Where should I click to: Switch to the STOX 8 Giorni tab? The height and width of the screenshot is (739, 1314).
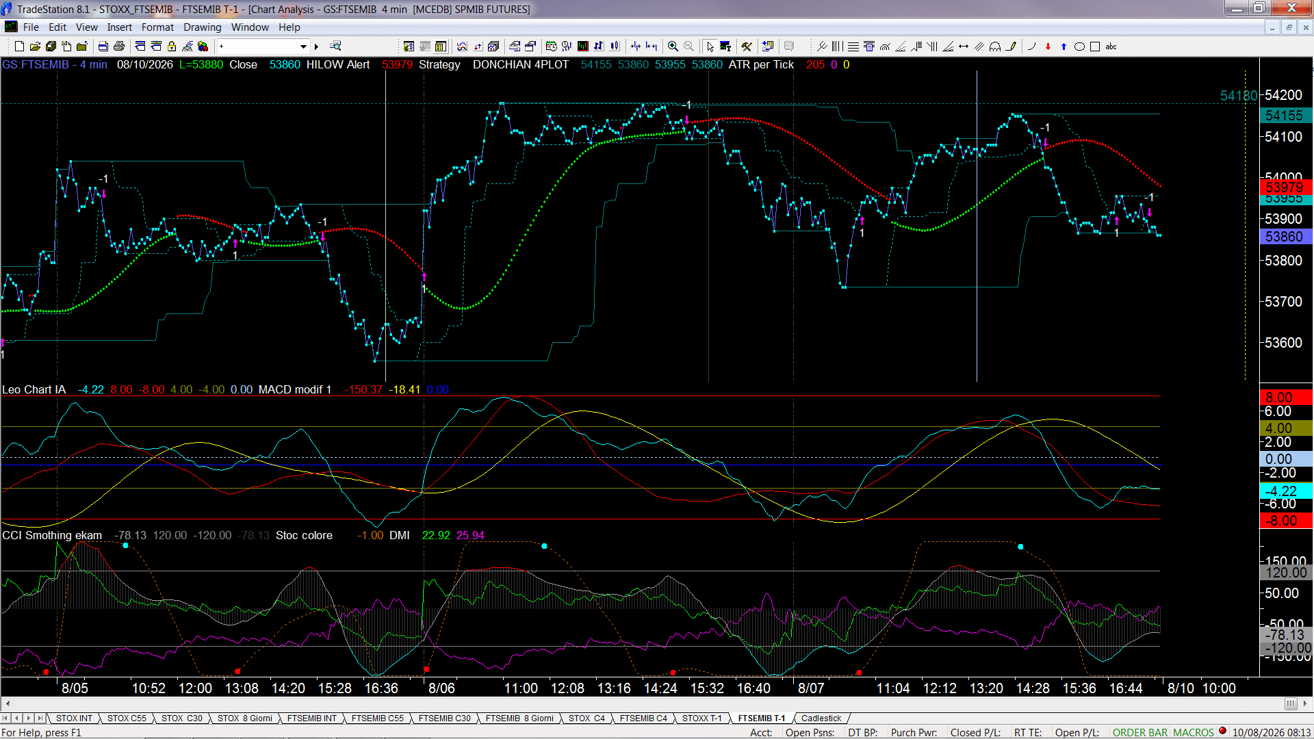pos(245,718)
